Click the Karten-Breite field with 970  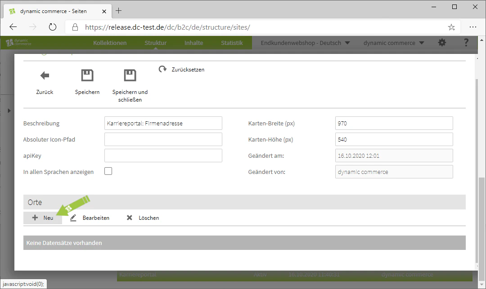(394, 123)
